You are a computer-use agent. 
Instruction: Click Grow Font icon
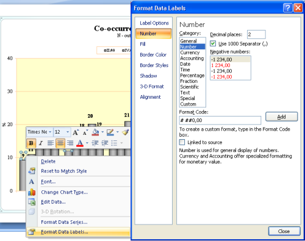pos(76,132)
